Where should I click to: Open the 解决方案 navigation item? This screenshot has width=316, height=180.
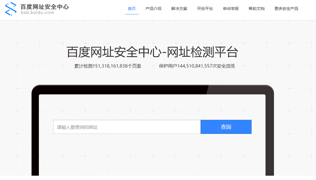[179, 9]
